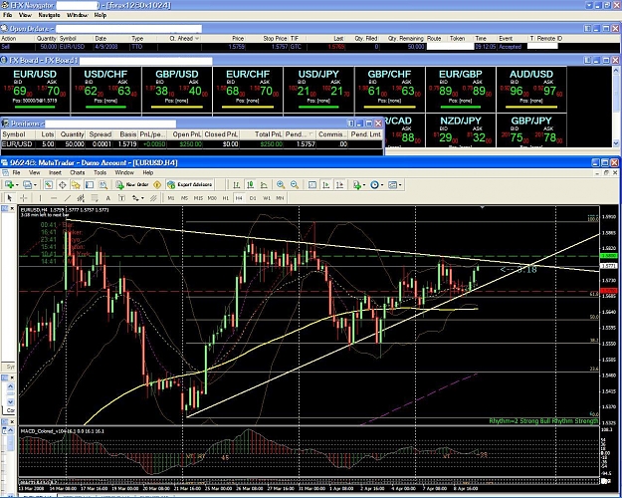Click the AUD/USD tile on FX Board
The image size is (622, 498).
click(x=531, y=90)
